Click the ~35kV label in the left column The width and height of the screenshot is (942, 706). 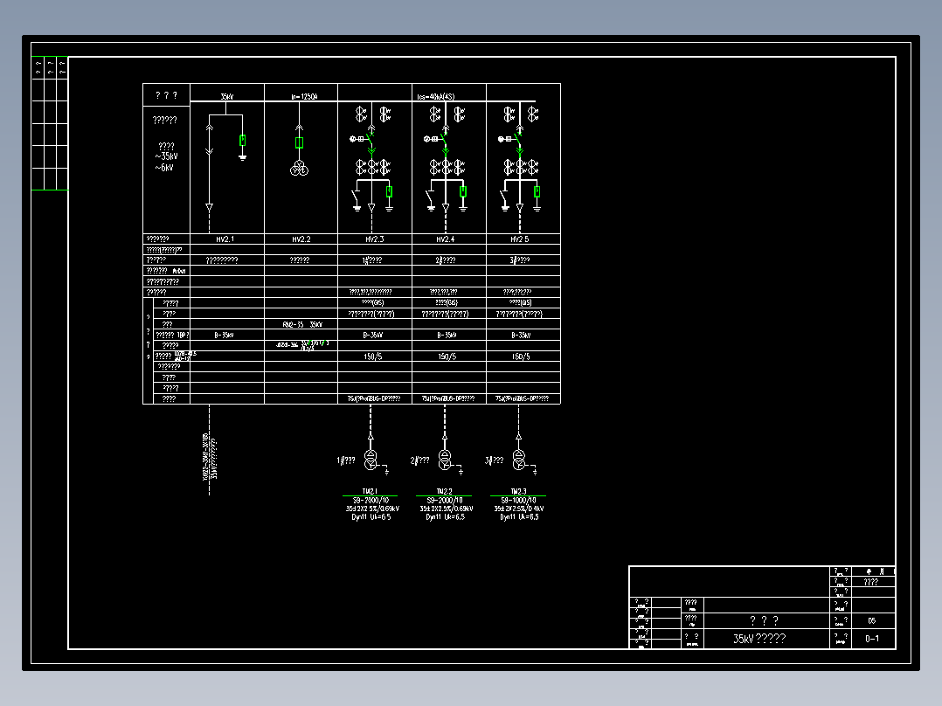tap(166, 156)
